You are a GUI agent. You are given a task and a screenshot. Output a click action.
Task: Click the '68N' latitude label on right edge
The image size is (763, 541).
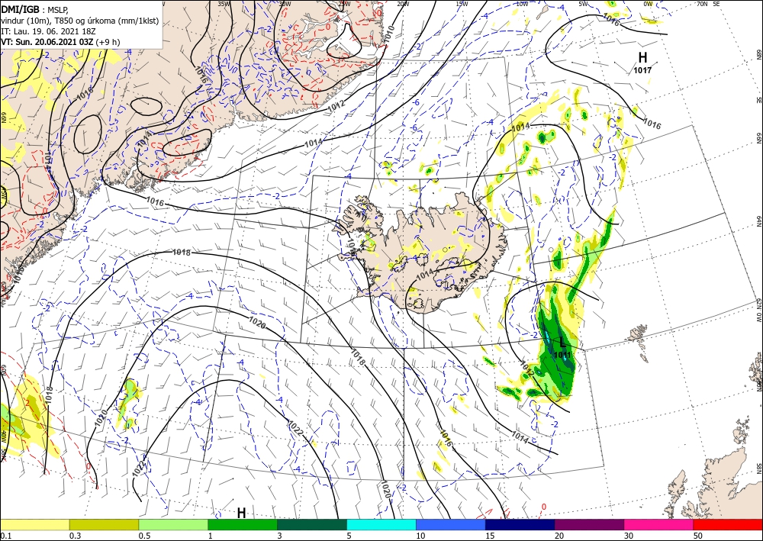(758, 54)
